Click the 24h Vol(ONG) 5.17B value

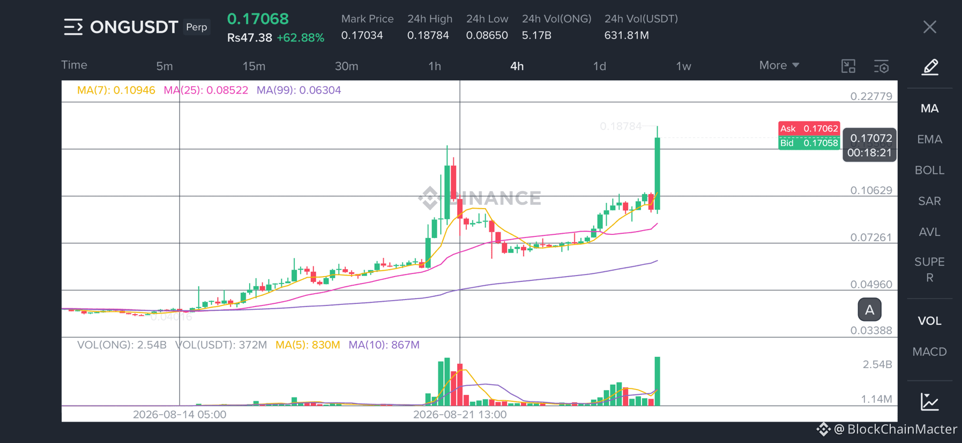(x=536, y=35)
